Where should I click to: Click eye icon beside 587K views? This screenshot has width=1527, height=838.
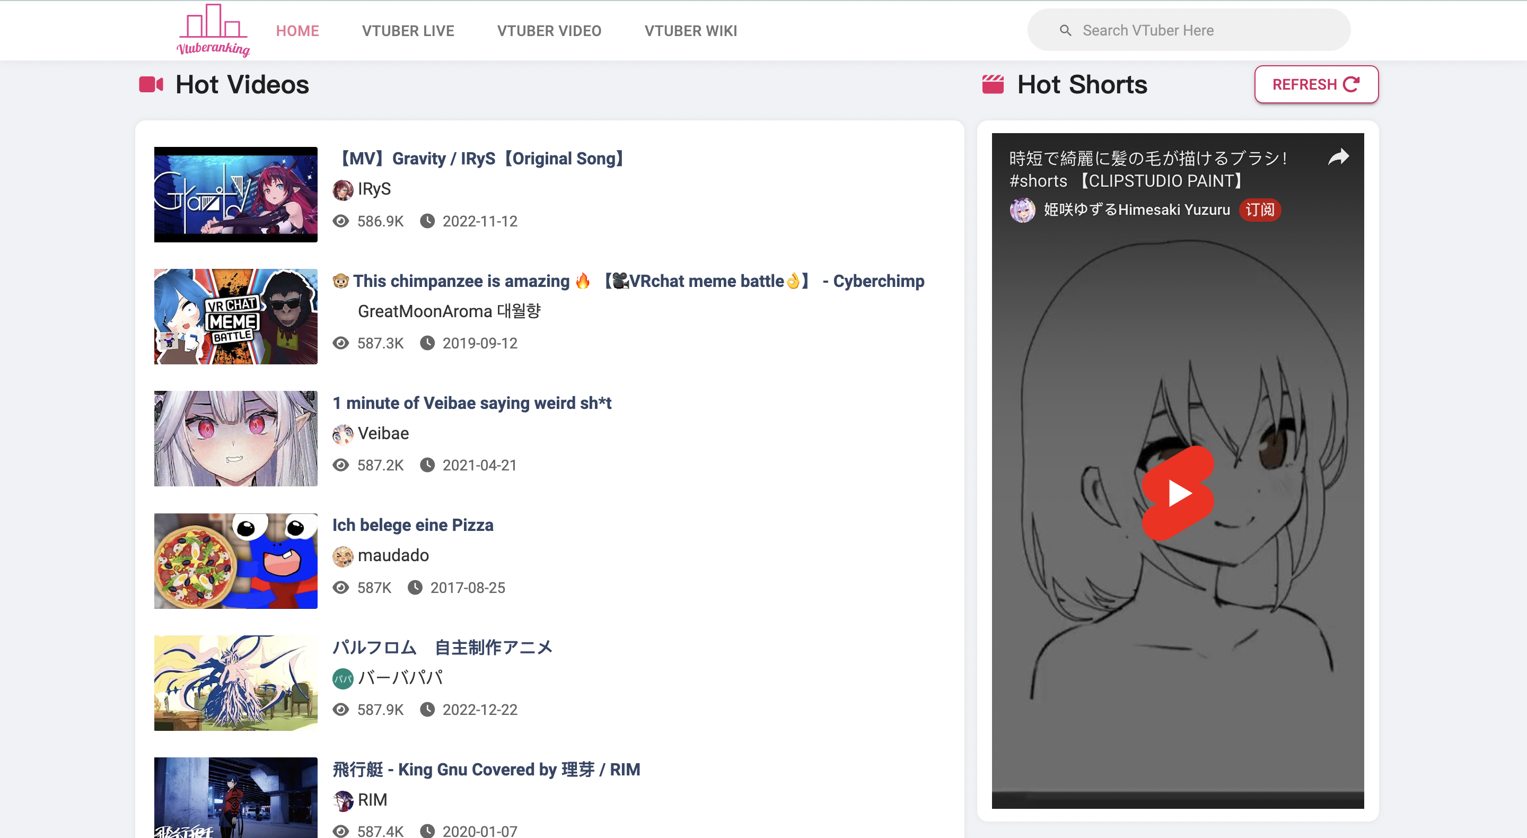click(340, 588)
